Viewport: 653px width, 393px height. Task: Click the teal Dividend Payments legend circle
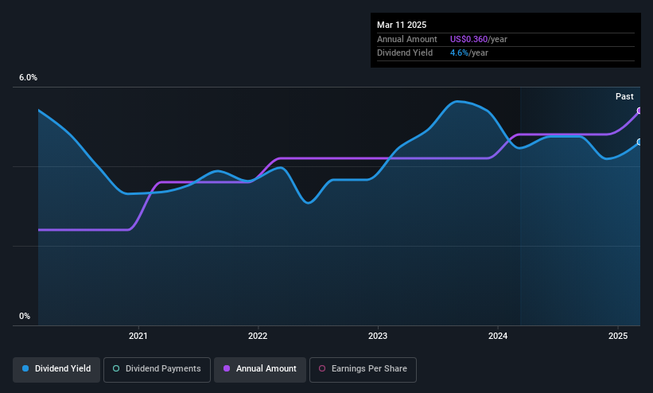116,369
